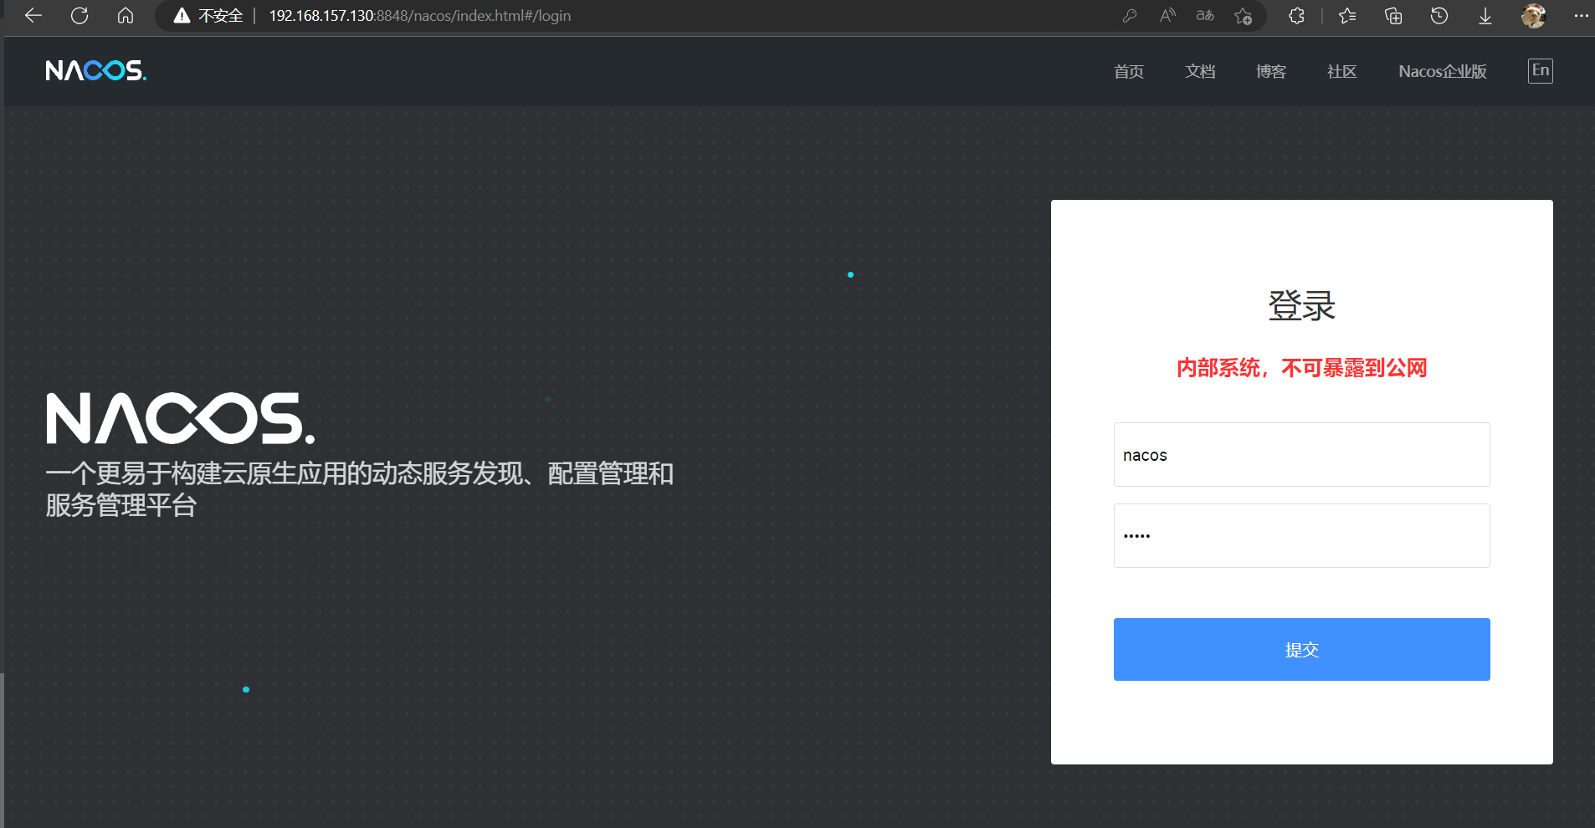This screenshot has width=1595, height=828.
Task: Click the NACOS logo in the header
Action: [x=96, y=70]
